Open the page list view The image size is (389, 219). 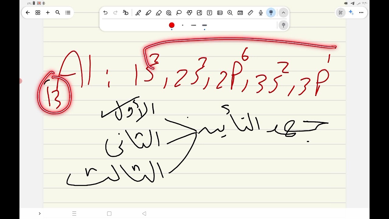[68, 12]
